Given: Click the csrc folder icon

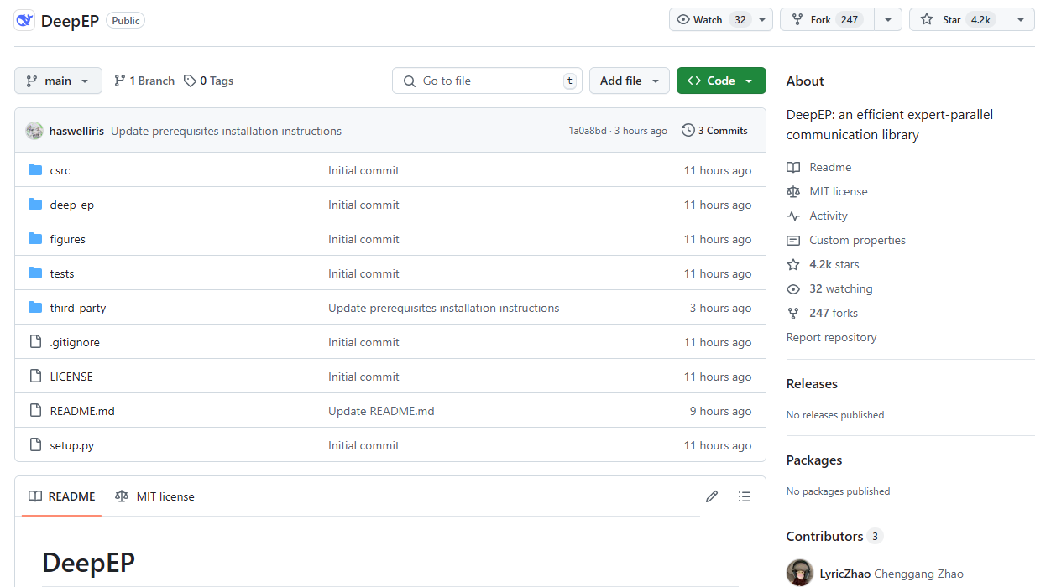Looking at the screenshot, I should (x=35, y=170).
